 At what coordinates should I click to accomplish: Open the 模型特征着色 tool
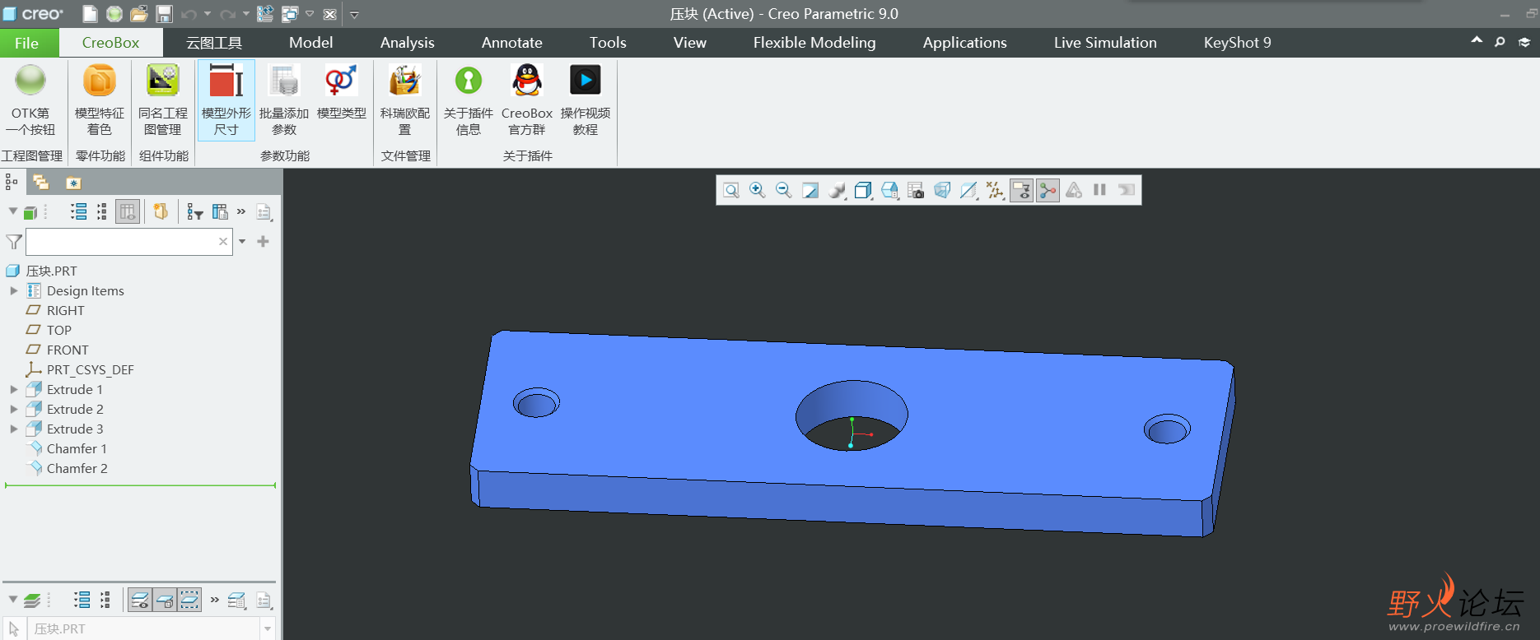pyautogui.click(x=100, y=100)
